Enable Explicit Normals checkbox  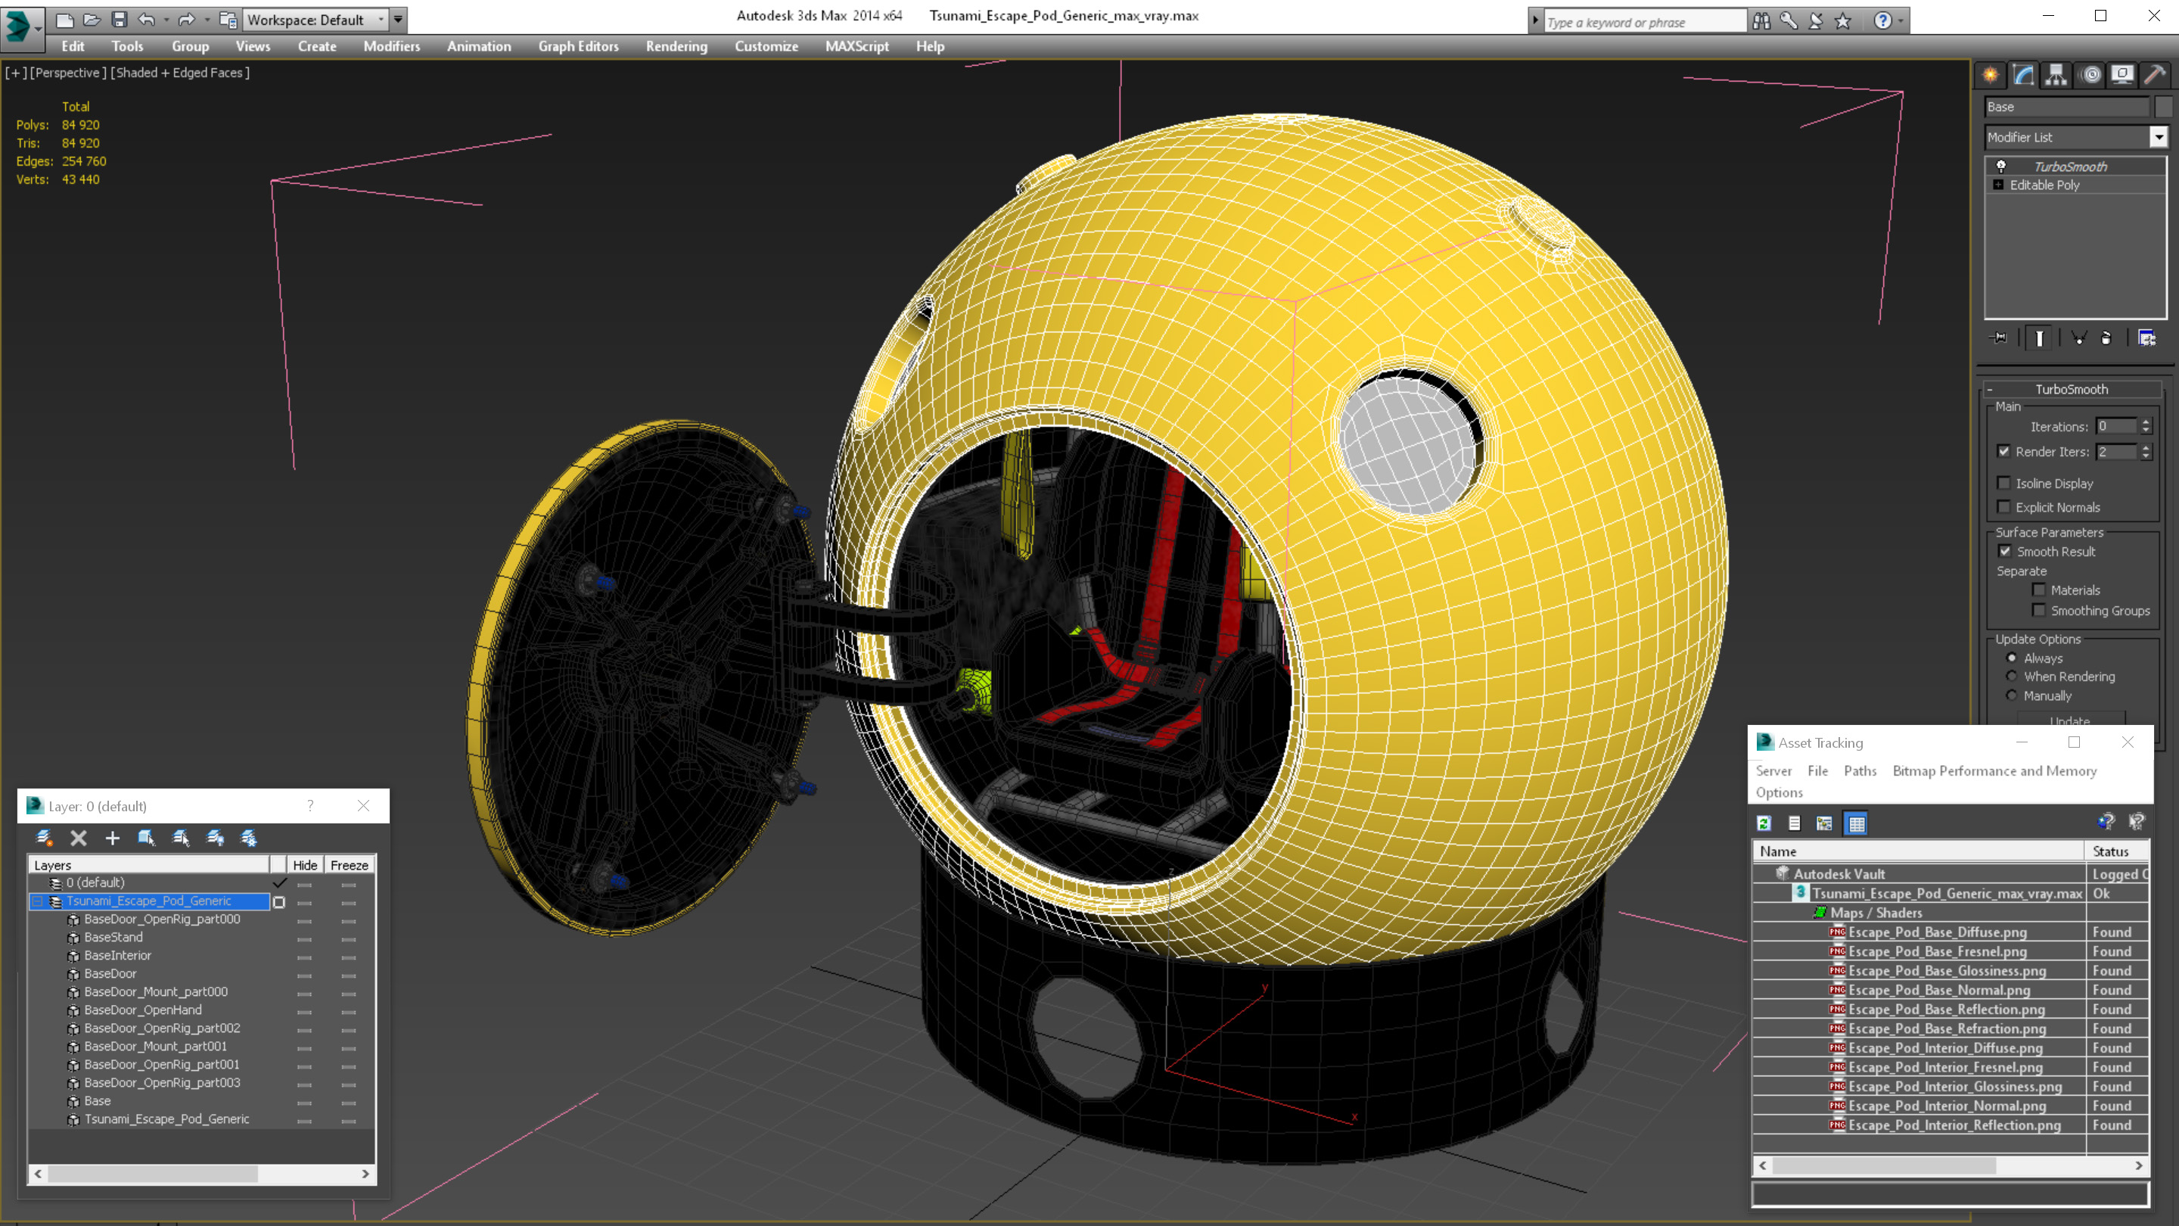point(2004,507)
